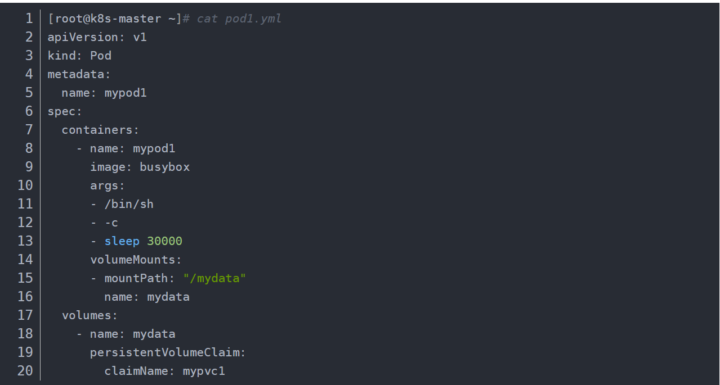Click the 'args:' key
Screen dimensions: 720x385
coord(108,185)
